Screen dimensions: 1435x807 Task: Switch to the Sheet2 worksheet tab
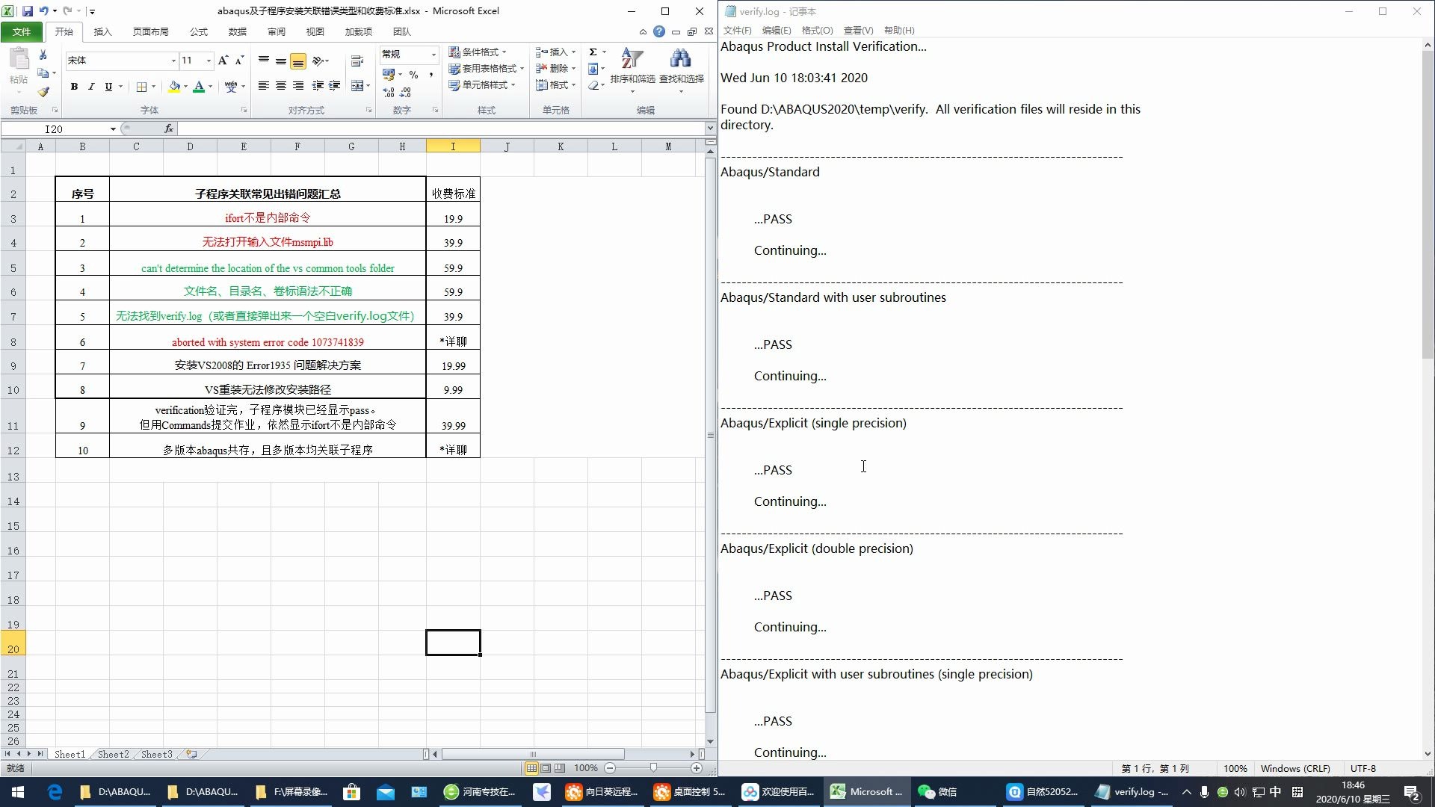coord(113,755)
